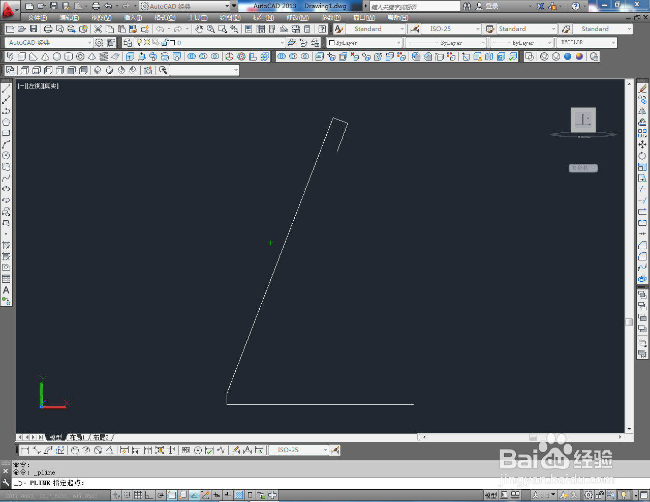This screenshot has height=502, width=650.
Task: Select the Multiline Text A tool
Action: pyautogui.click(x=6, y=290)
